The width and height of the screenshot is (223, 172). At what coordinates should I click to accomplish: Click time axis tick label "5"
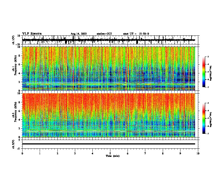pos(110,153)
